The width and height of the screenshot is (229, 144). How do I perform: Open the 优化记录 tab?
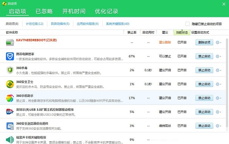[106, 11]
